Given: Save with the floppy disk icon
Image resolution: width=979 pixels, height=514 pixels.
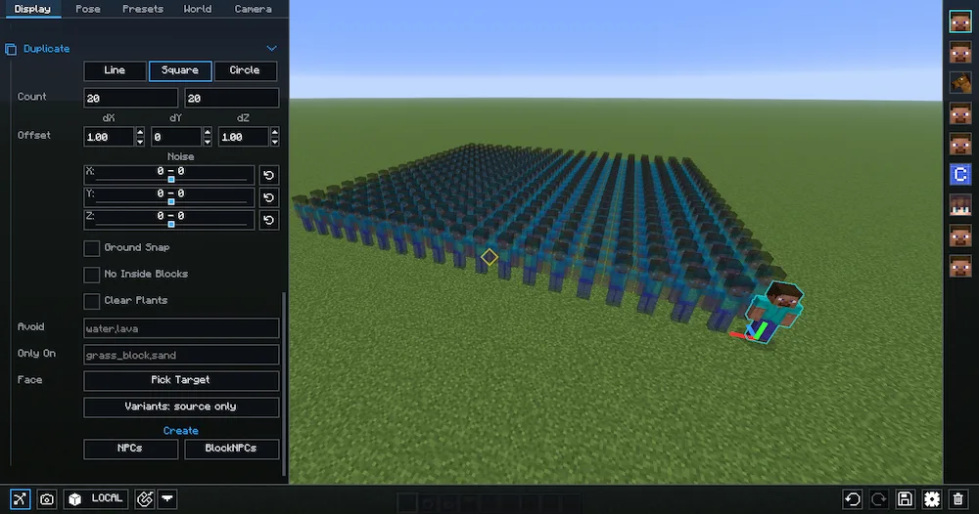Looking at the screenshot, I should 905,498.
